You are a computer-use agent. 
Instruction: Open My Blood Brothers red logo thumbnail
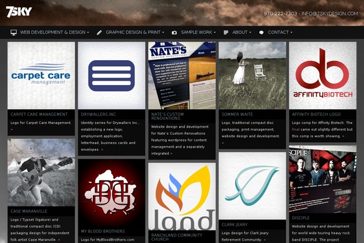pyautogui.click(x=112, y=193)
